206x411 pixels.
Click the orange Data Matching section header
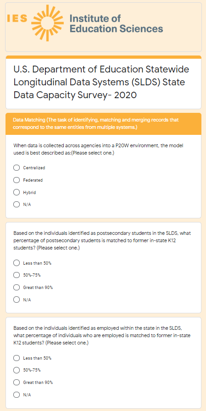pos(104,124)
